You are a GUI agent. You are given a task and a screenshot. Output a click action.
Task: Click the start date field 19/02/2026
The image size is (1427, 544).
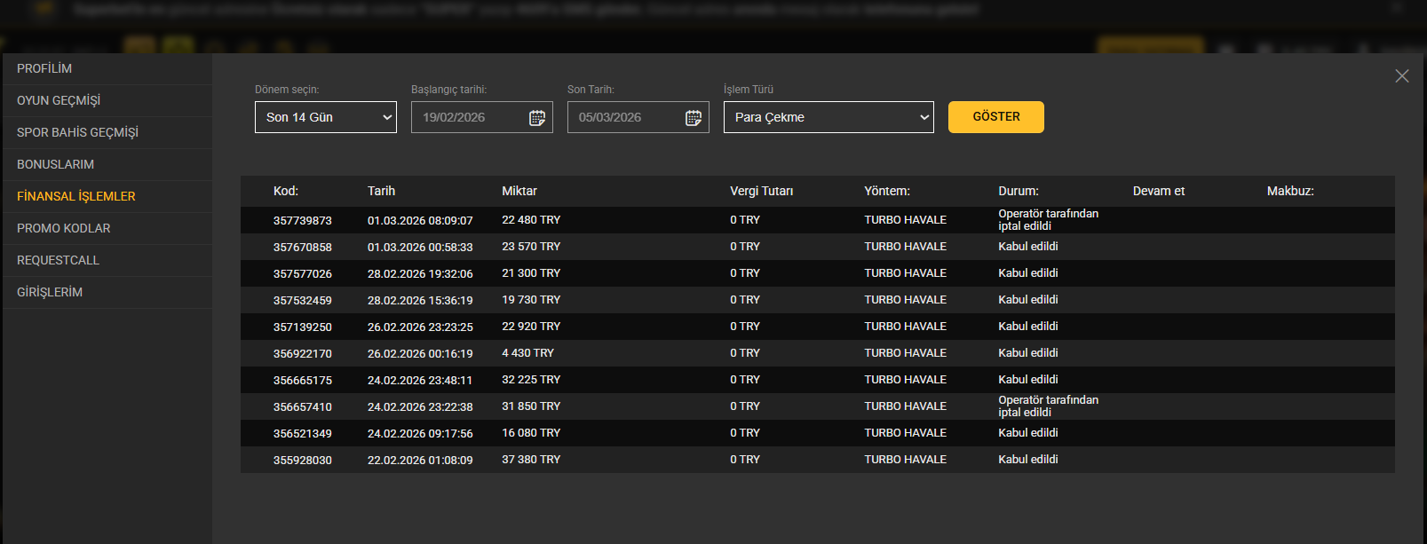(x=466, y=117)
